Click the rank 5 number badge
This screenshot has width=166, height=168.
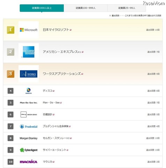pyautogui.click(x=10, y=103)
